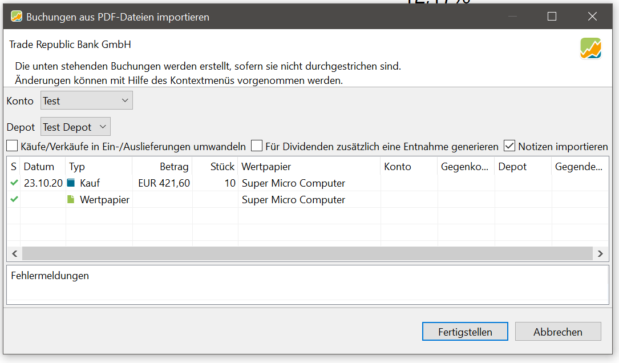Click the right arrow of the horizontal scrollbar
The width and height of the screenshot is (619, 363).
[600, 253]
